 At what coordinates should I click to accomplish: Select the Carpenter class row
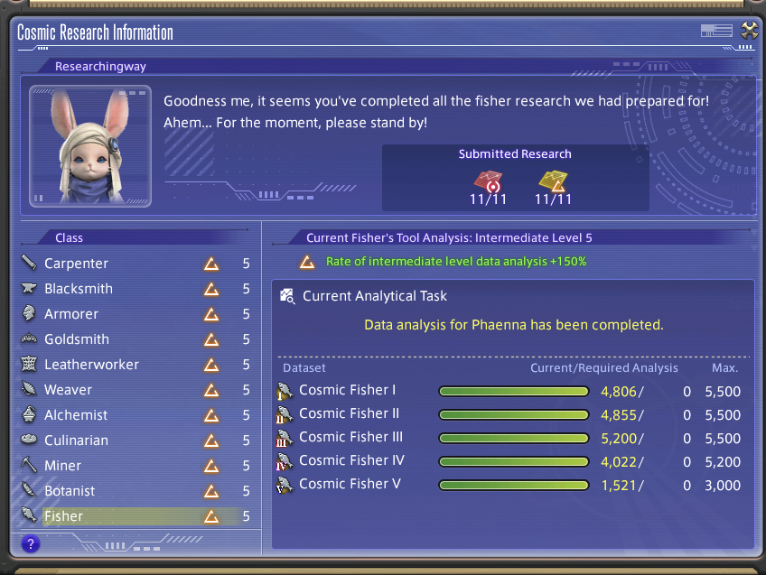point(136,264)
